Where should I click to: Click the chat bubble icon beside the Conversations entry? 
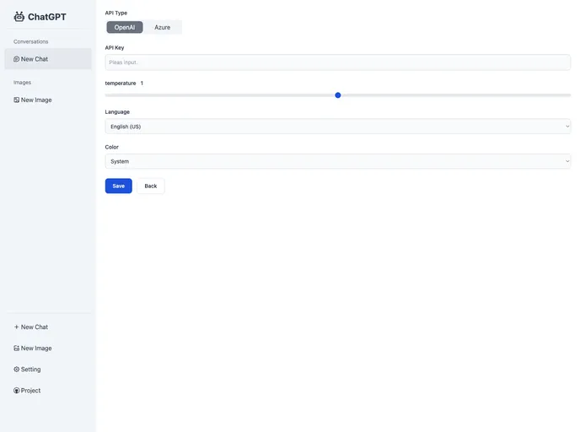click(16, 59)
